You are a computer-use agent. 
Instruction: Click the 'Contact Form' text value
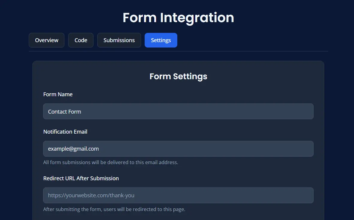pos(64,111)
